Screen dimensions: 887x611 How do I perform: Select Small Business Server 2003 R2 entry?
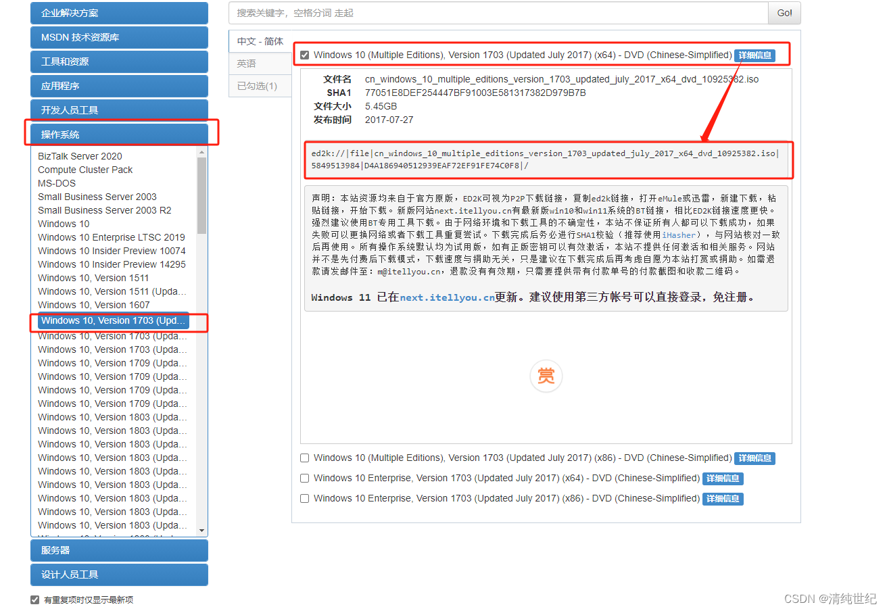[x=105, y=210]
